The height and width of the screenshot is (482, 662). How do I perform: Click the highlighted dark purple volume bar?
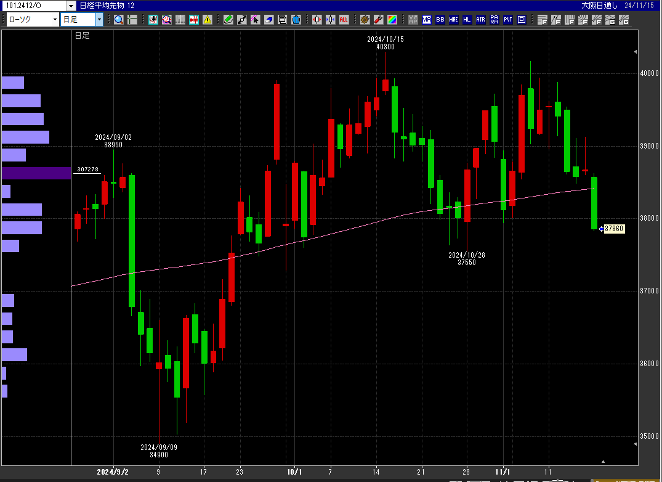pyautogui.click(x=36, y=173)
